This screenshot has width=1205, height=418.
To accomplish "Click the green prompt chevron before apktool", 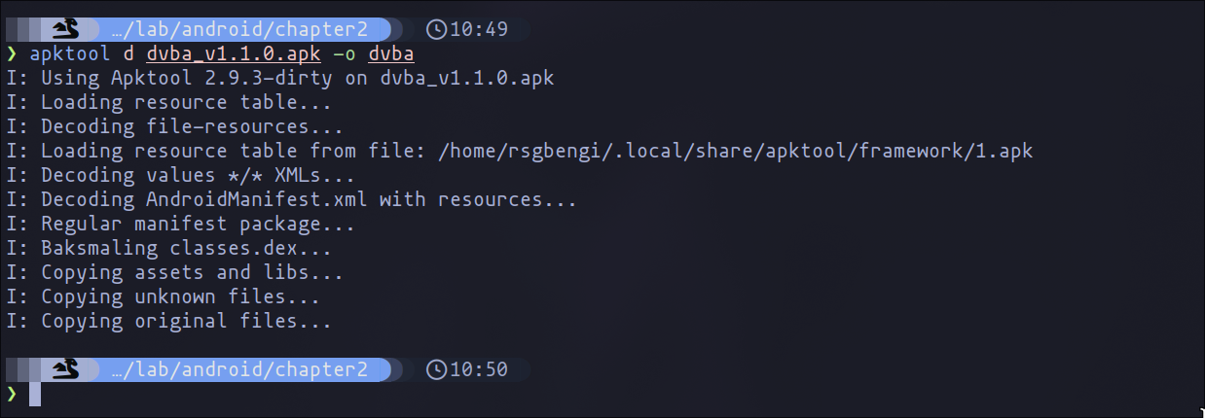I will [x=12, y=53].
